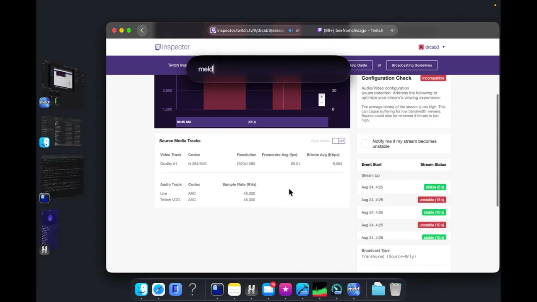Click the Live audio track label
The image size is (537, 302).
164,193
